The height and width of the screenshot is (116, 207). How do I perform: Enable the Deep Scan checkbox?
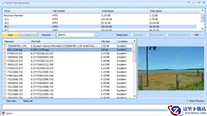114,35
